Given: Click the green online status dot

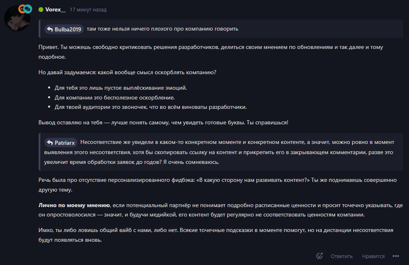Looking at the screenshot, I should click(x=41, y=9).
